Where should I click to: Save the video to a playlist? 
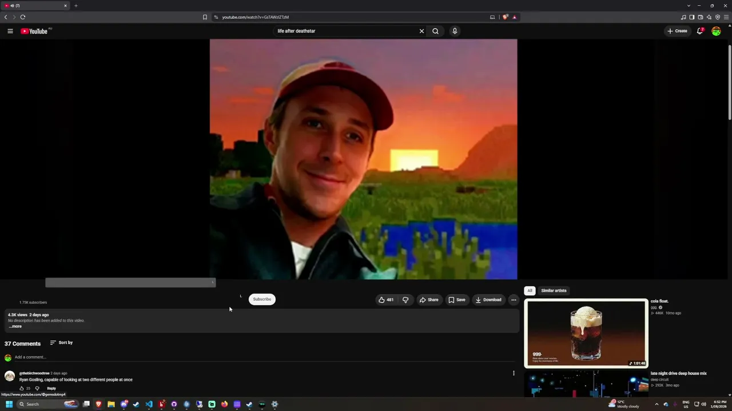coord(456,300)
